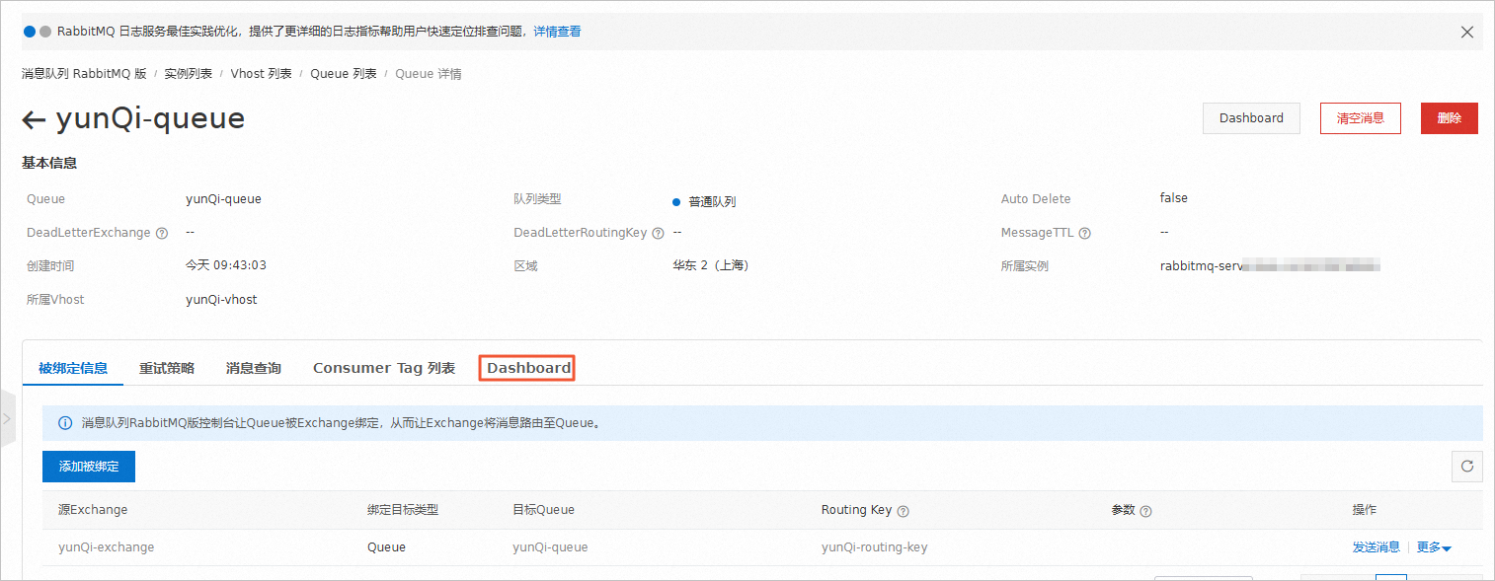Click the 绑定目标类型 column header
The width and height of the screenshot is (1495, 581).
(x=403, y=510)
